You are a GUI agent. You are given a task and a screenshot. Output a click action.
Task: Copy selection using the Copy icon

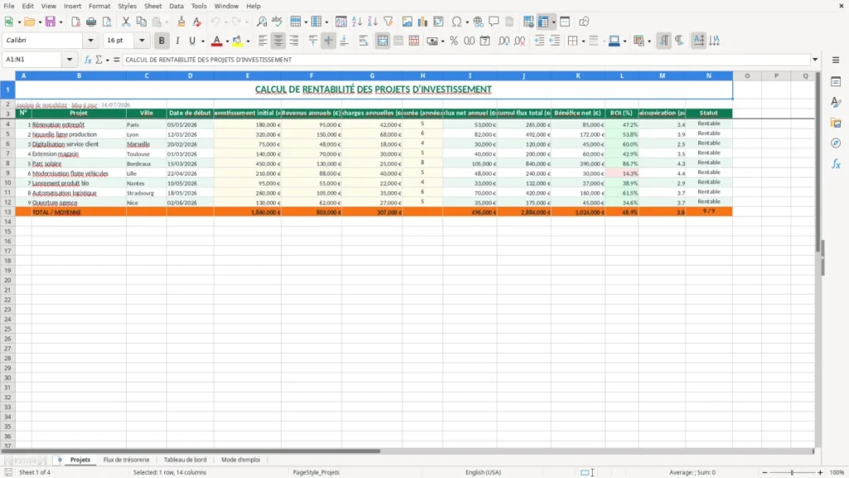point(141,22)
